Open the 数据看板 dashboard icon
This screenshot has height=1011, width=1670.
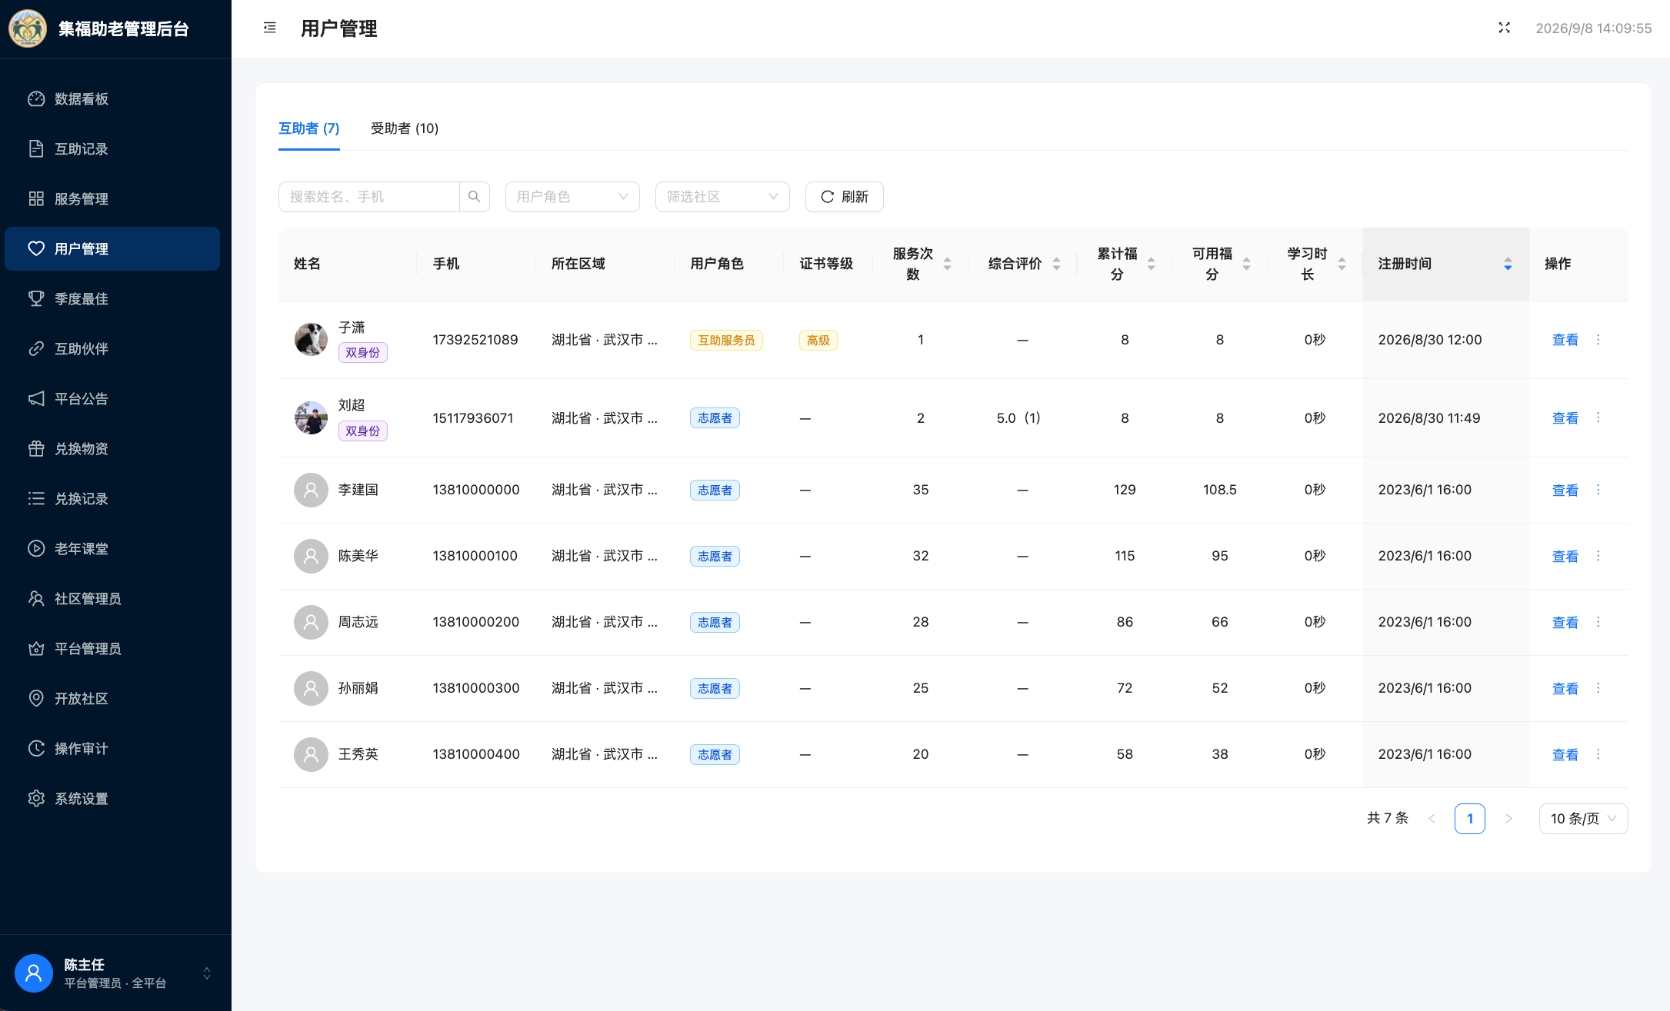click(36, 99)
